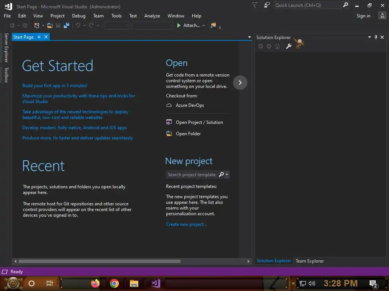Click the Visual Studio taskbar icon
389x291 pixels.
click(x=156, y=283)
